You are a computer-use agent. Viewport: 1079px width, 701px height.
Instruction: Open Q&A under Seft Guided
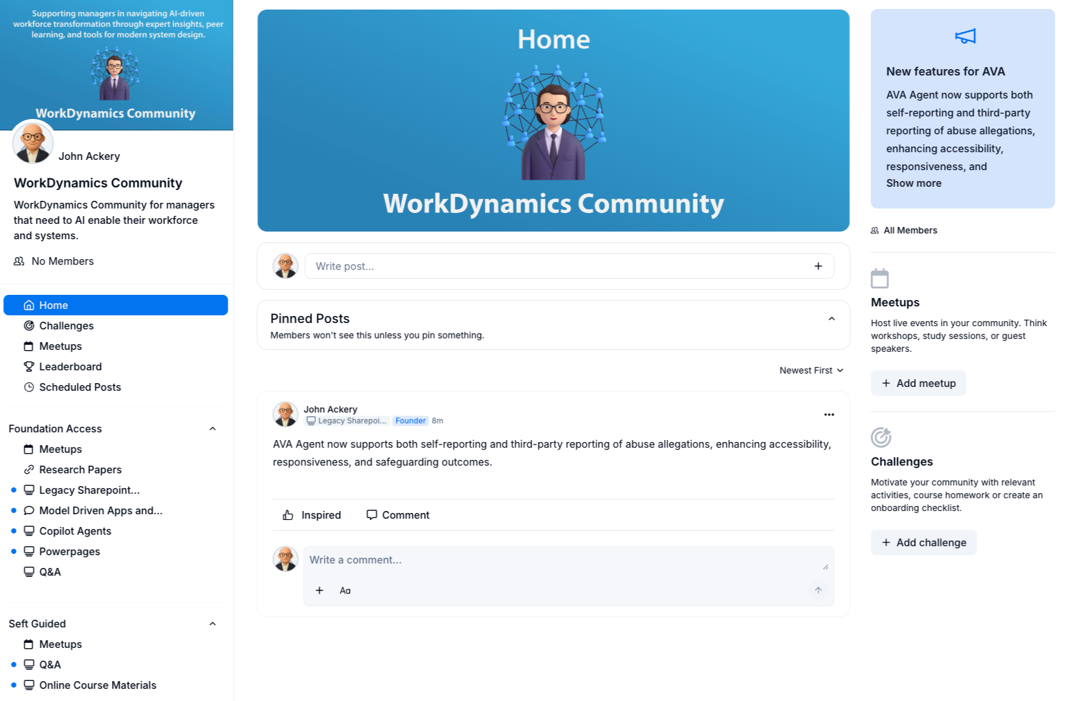pos(116,665)
